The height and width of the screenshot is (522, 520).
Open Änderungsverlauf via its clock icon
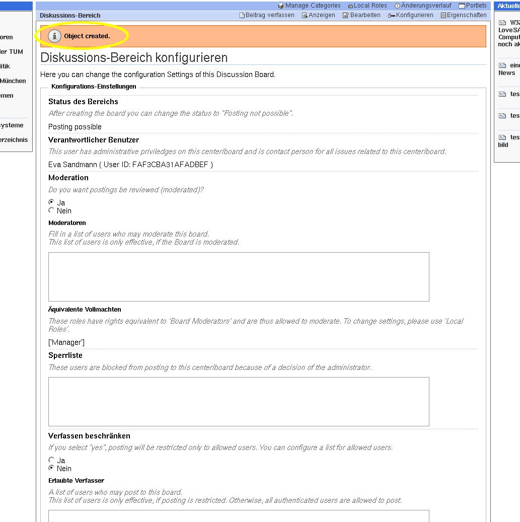(397, 6)
